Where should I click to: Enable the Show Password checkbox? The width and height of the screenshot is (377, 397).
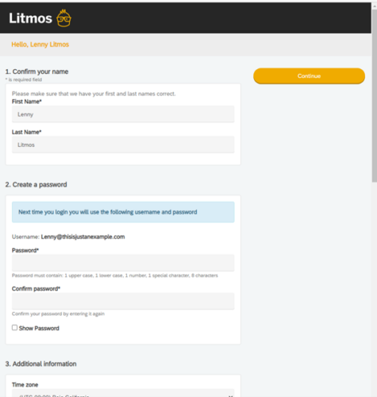click(x=14, y=328)
